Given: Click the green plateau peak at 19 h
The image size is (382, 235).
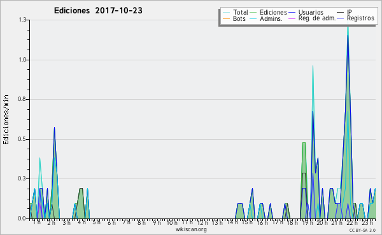Looking at the screenshot, I should point(304,143).
